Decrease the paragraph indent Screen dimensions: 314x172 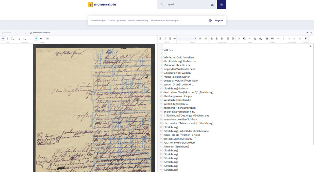[x=228, y=39]
